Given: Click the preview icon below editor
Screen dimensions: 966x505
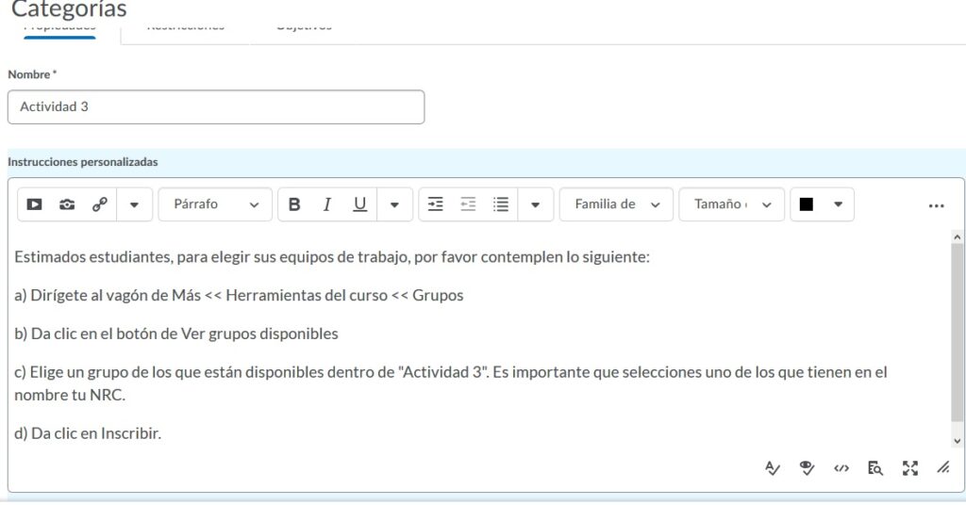Looking at the screenshot, I should tap(875, 467).
